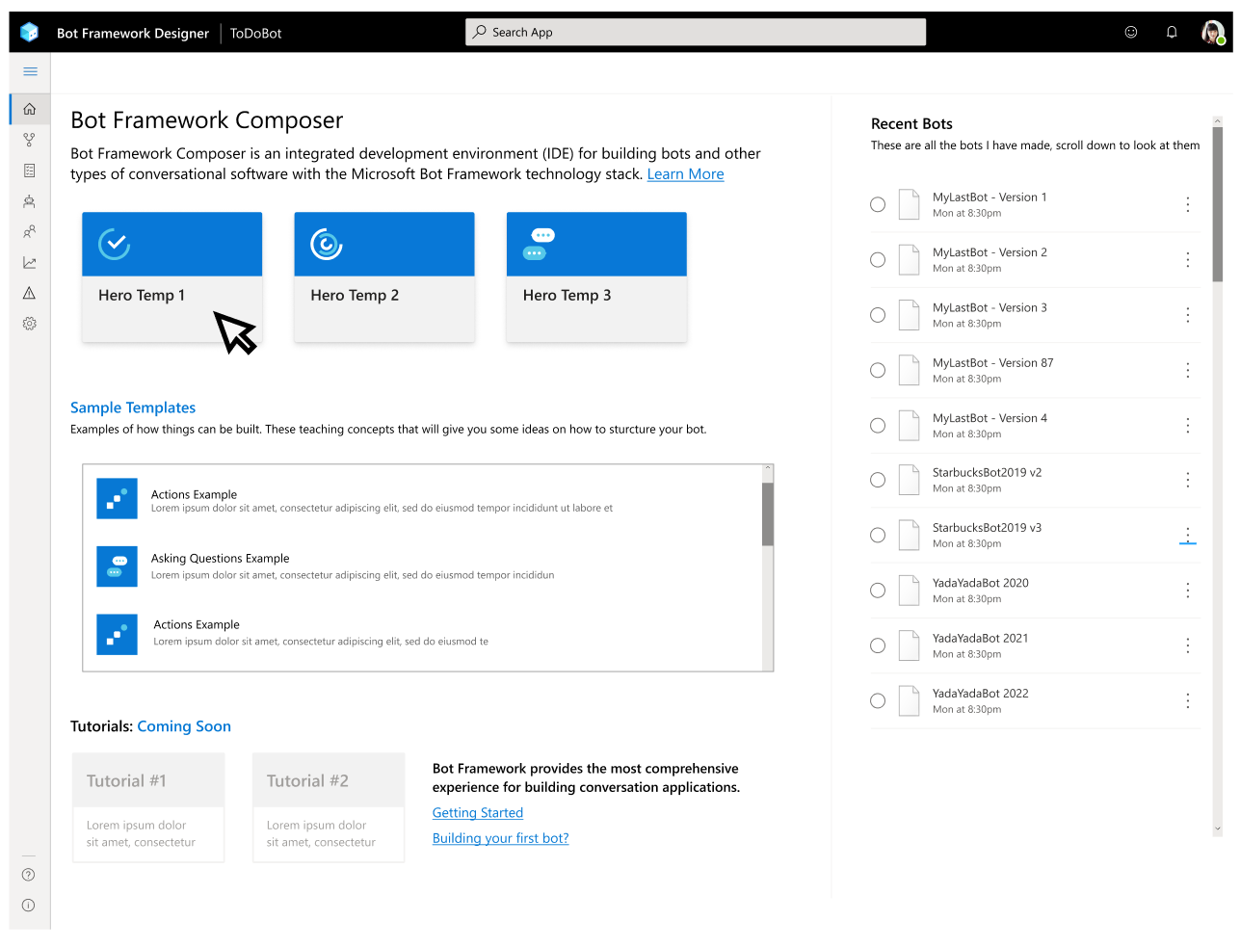Open the bot responses sidebar icon
The image size is (1240, 947).
click(30, 201)
